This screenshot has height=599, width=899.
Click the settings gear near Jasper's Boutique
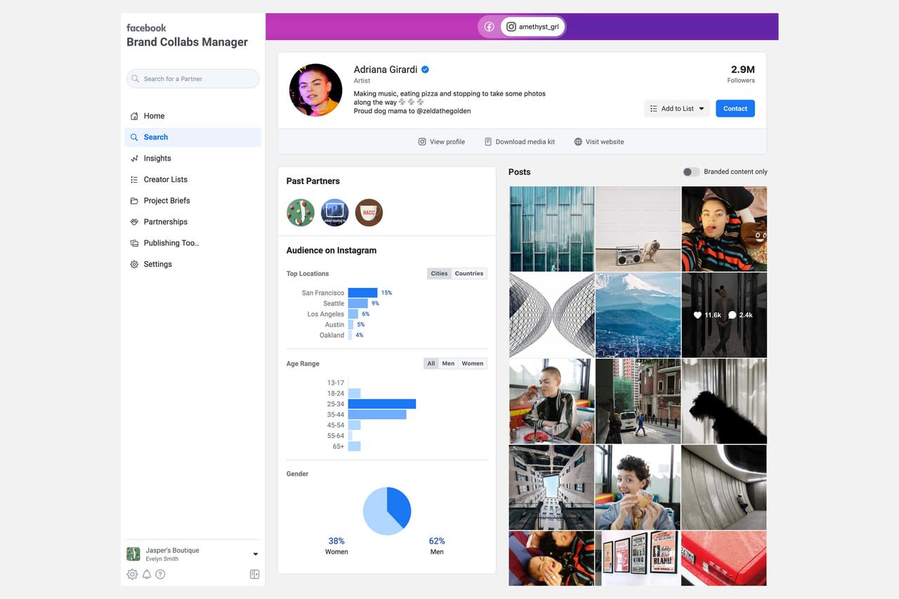click(x=132, y=574)
